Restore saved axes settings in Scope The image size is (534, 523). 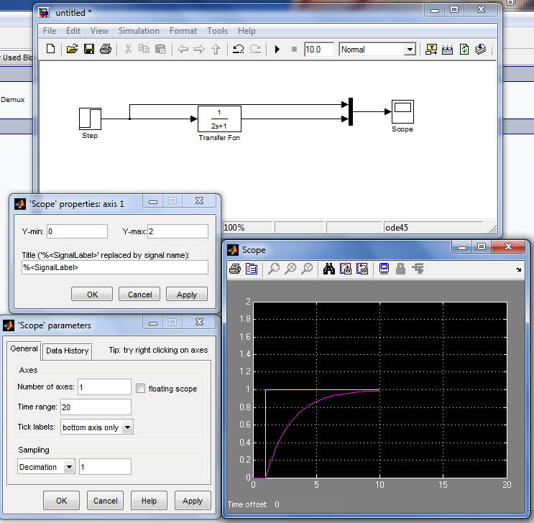point(362,269)
